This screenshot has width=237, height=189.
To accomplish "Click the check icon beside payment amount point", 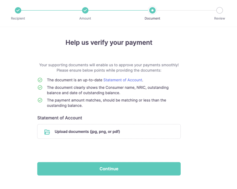I will tap(40, 100).
